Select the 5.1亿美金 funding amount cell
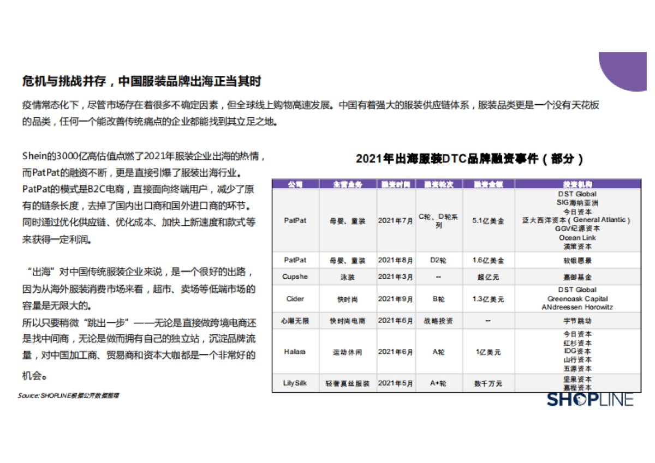 [487, 220]
